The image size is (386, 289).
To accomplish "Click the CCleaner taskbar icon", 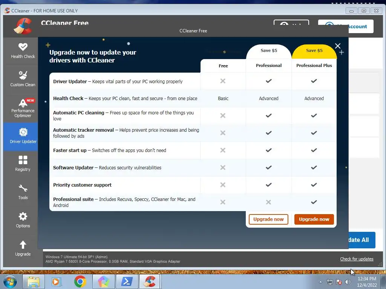I will [x=150, y=281].
